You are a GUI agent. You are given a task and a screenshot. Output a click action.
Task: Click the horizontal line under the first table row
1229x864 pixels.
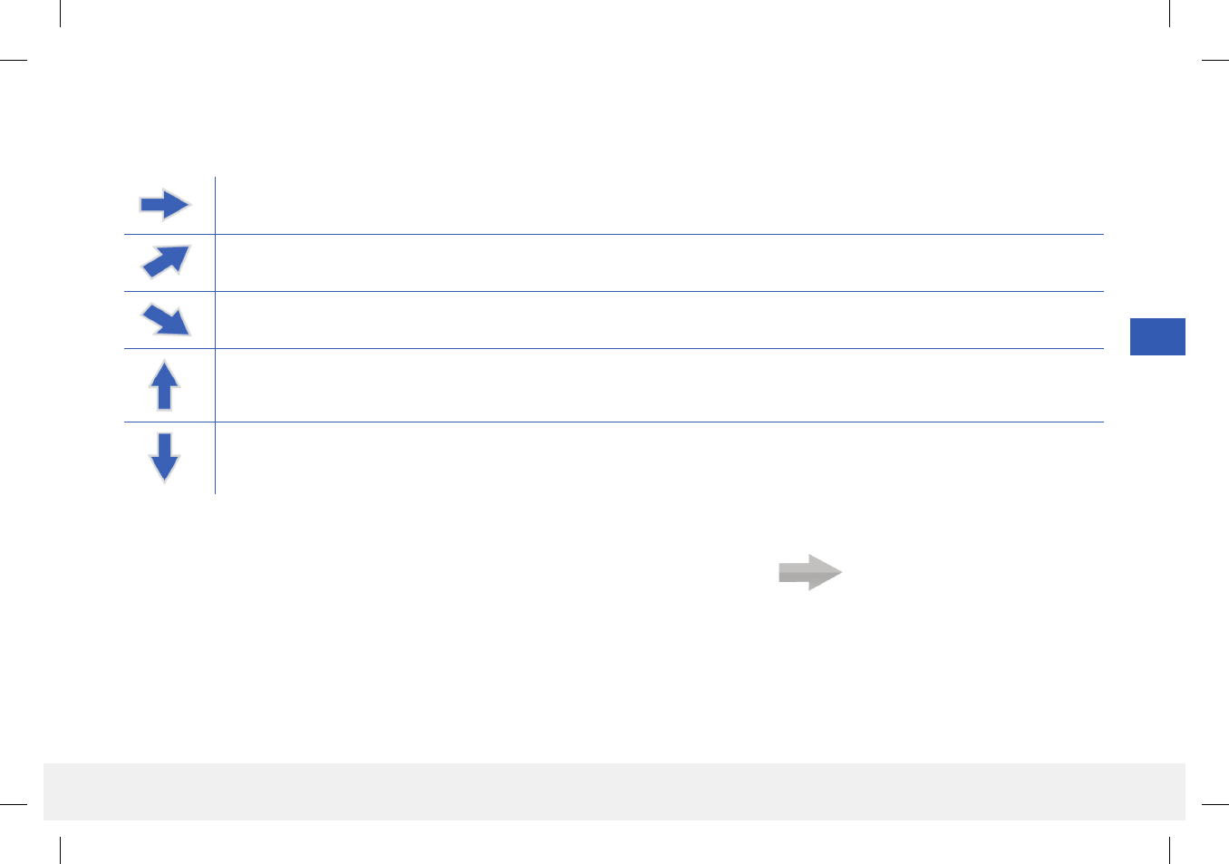[x=614, y=234]
